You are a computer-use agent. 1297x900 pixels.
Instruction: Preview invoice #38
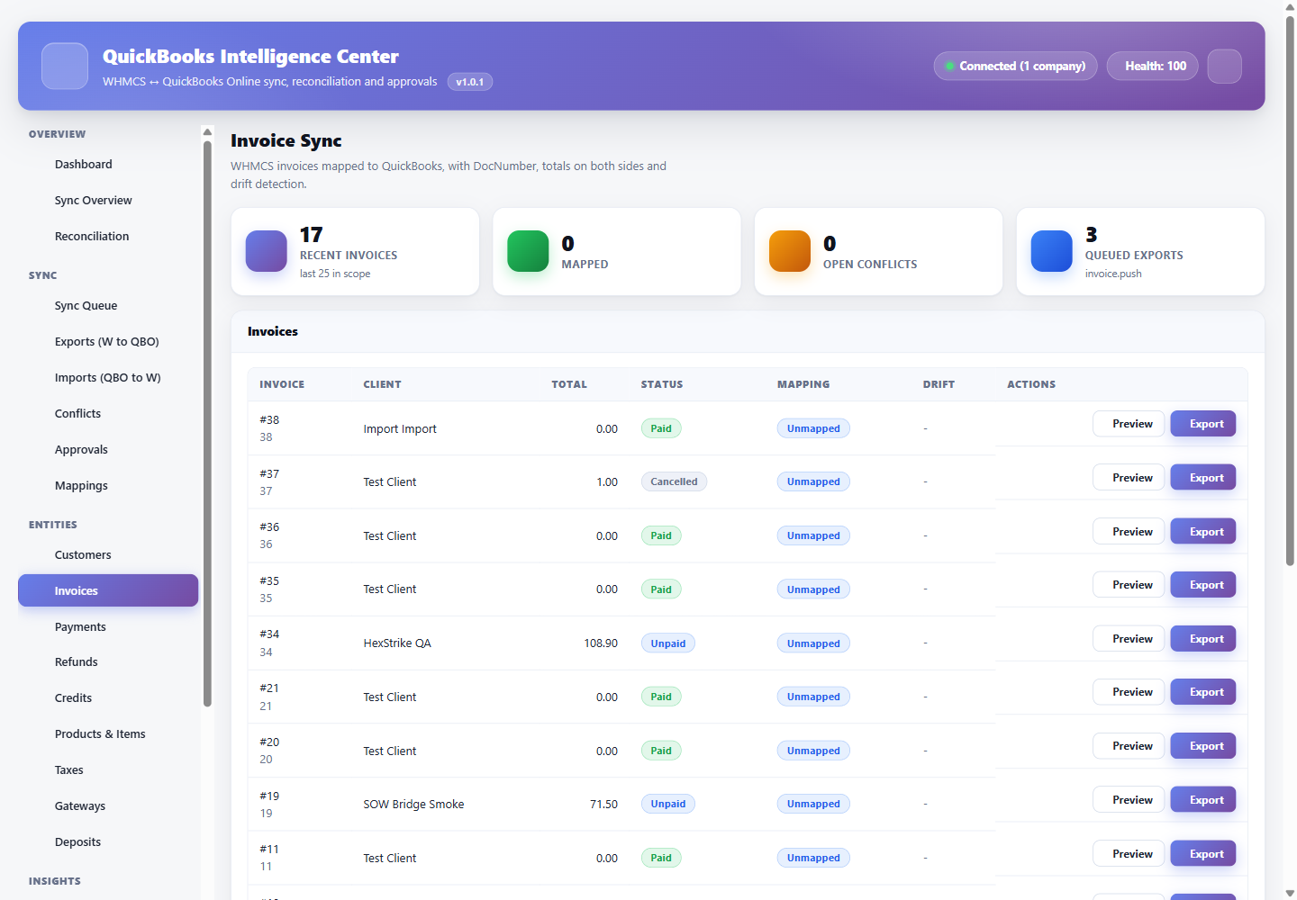(x=1129, y=424)
